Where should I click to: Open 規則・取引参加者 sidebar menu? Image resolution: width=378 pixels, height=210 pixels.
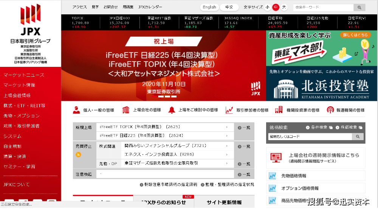pos(22,126)
